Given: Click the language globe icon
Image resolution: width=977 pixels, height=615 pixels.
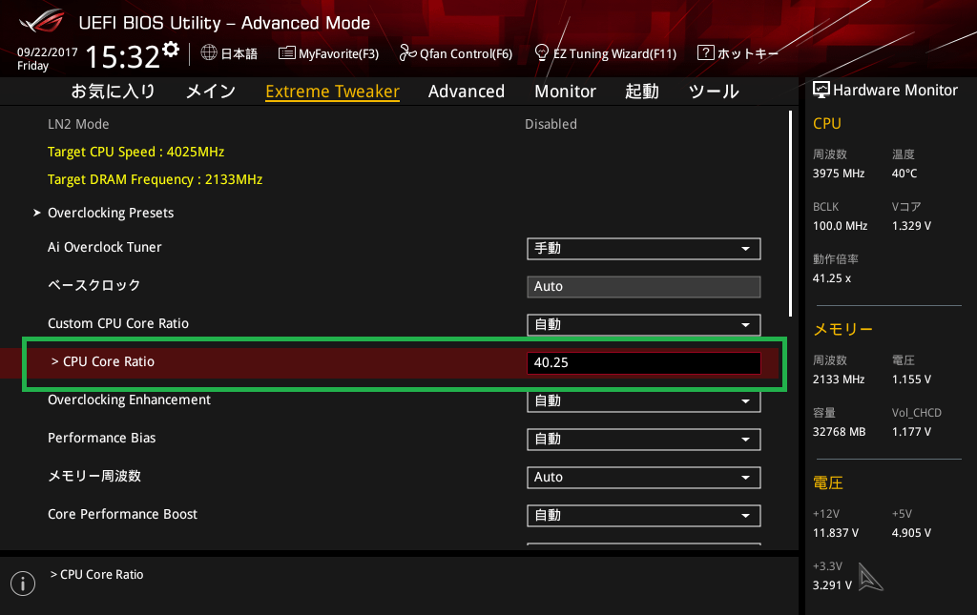Looking at the screenshot, I should click(209, 52).
